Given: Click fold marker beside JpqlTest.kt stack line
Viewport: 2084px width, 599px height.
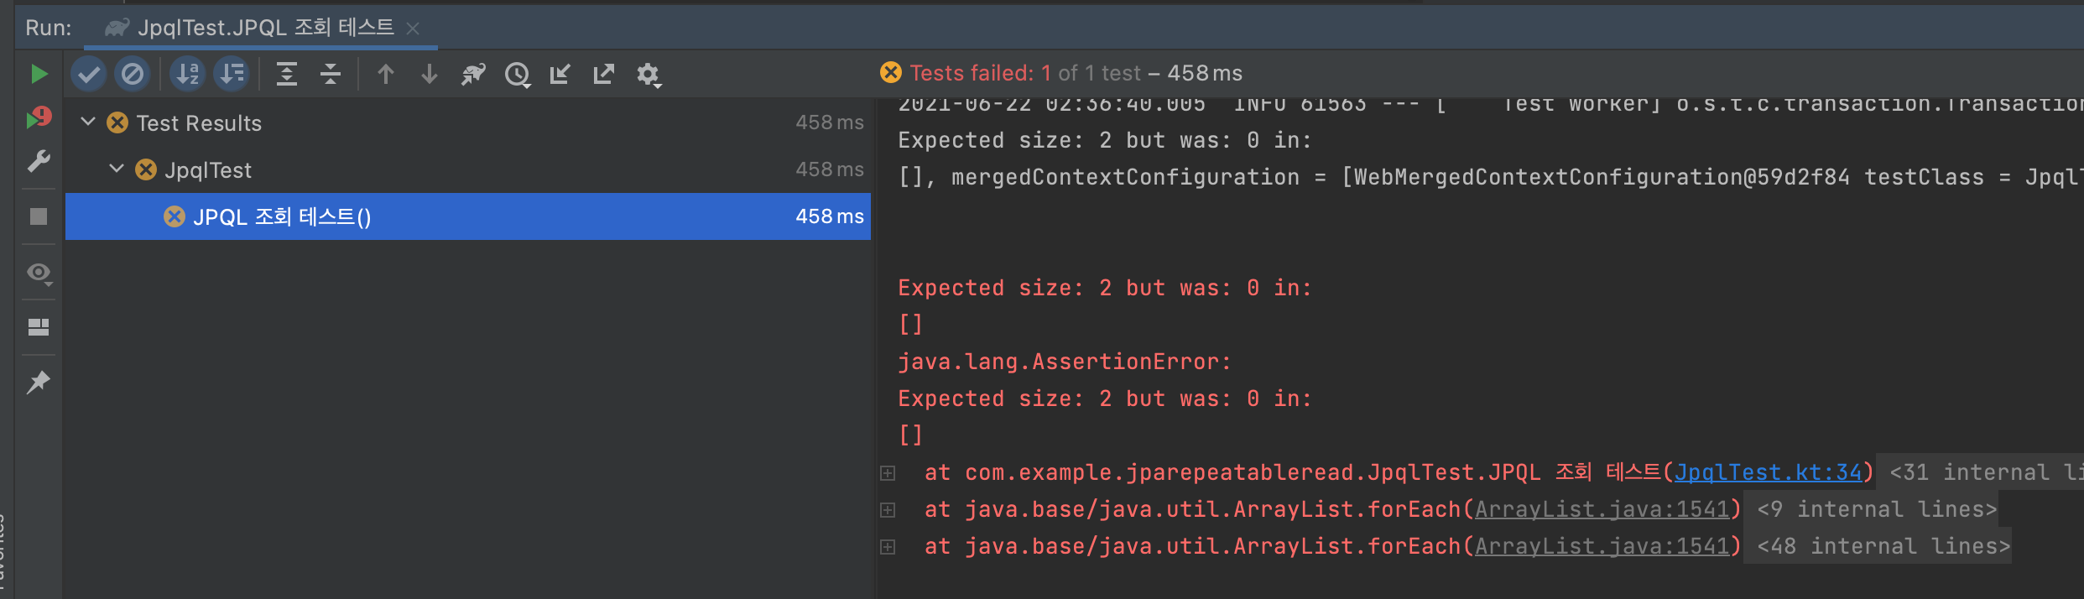Looking at the screenshot, I should tap(888, 473).
